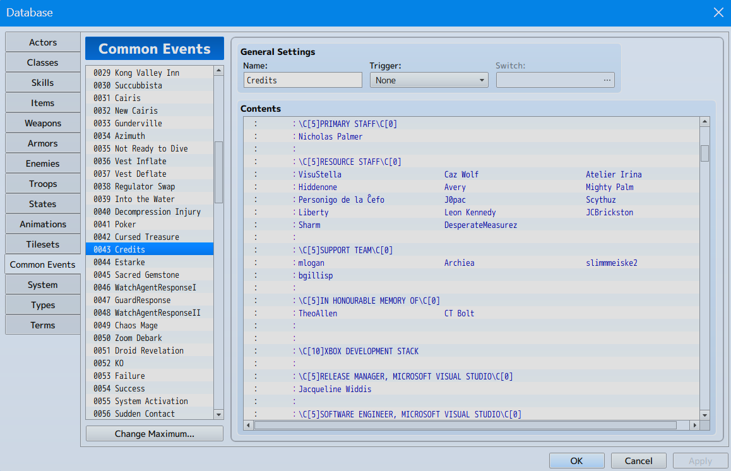Click the Contents scroll down arrow

705,415
